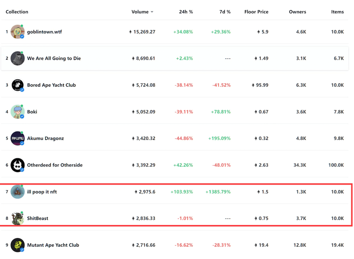Open Akumu Dragonz name link

[x=45, y=138]
